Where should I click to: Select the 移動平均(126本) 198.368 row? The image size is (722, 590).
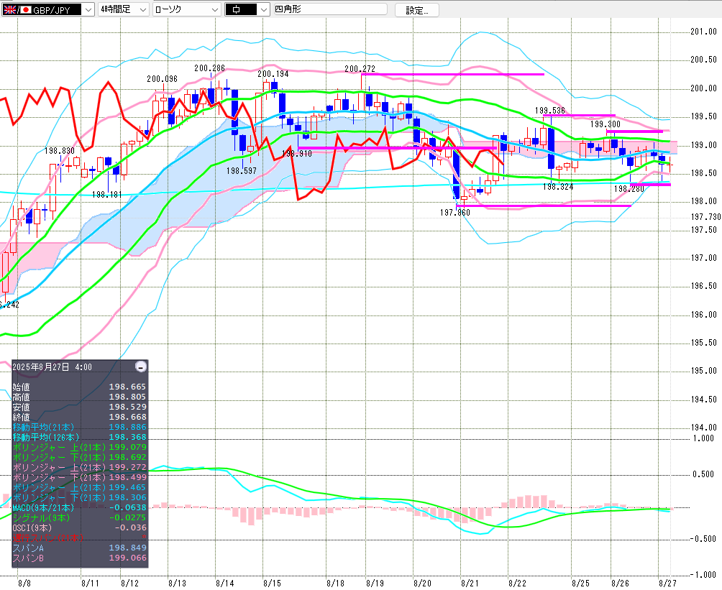pos(79,437)
